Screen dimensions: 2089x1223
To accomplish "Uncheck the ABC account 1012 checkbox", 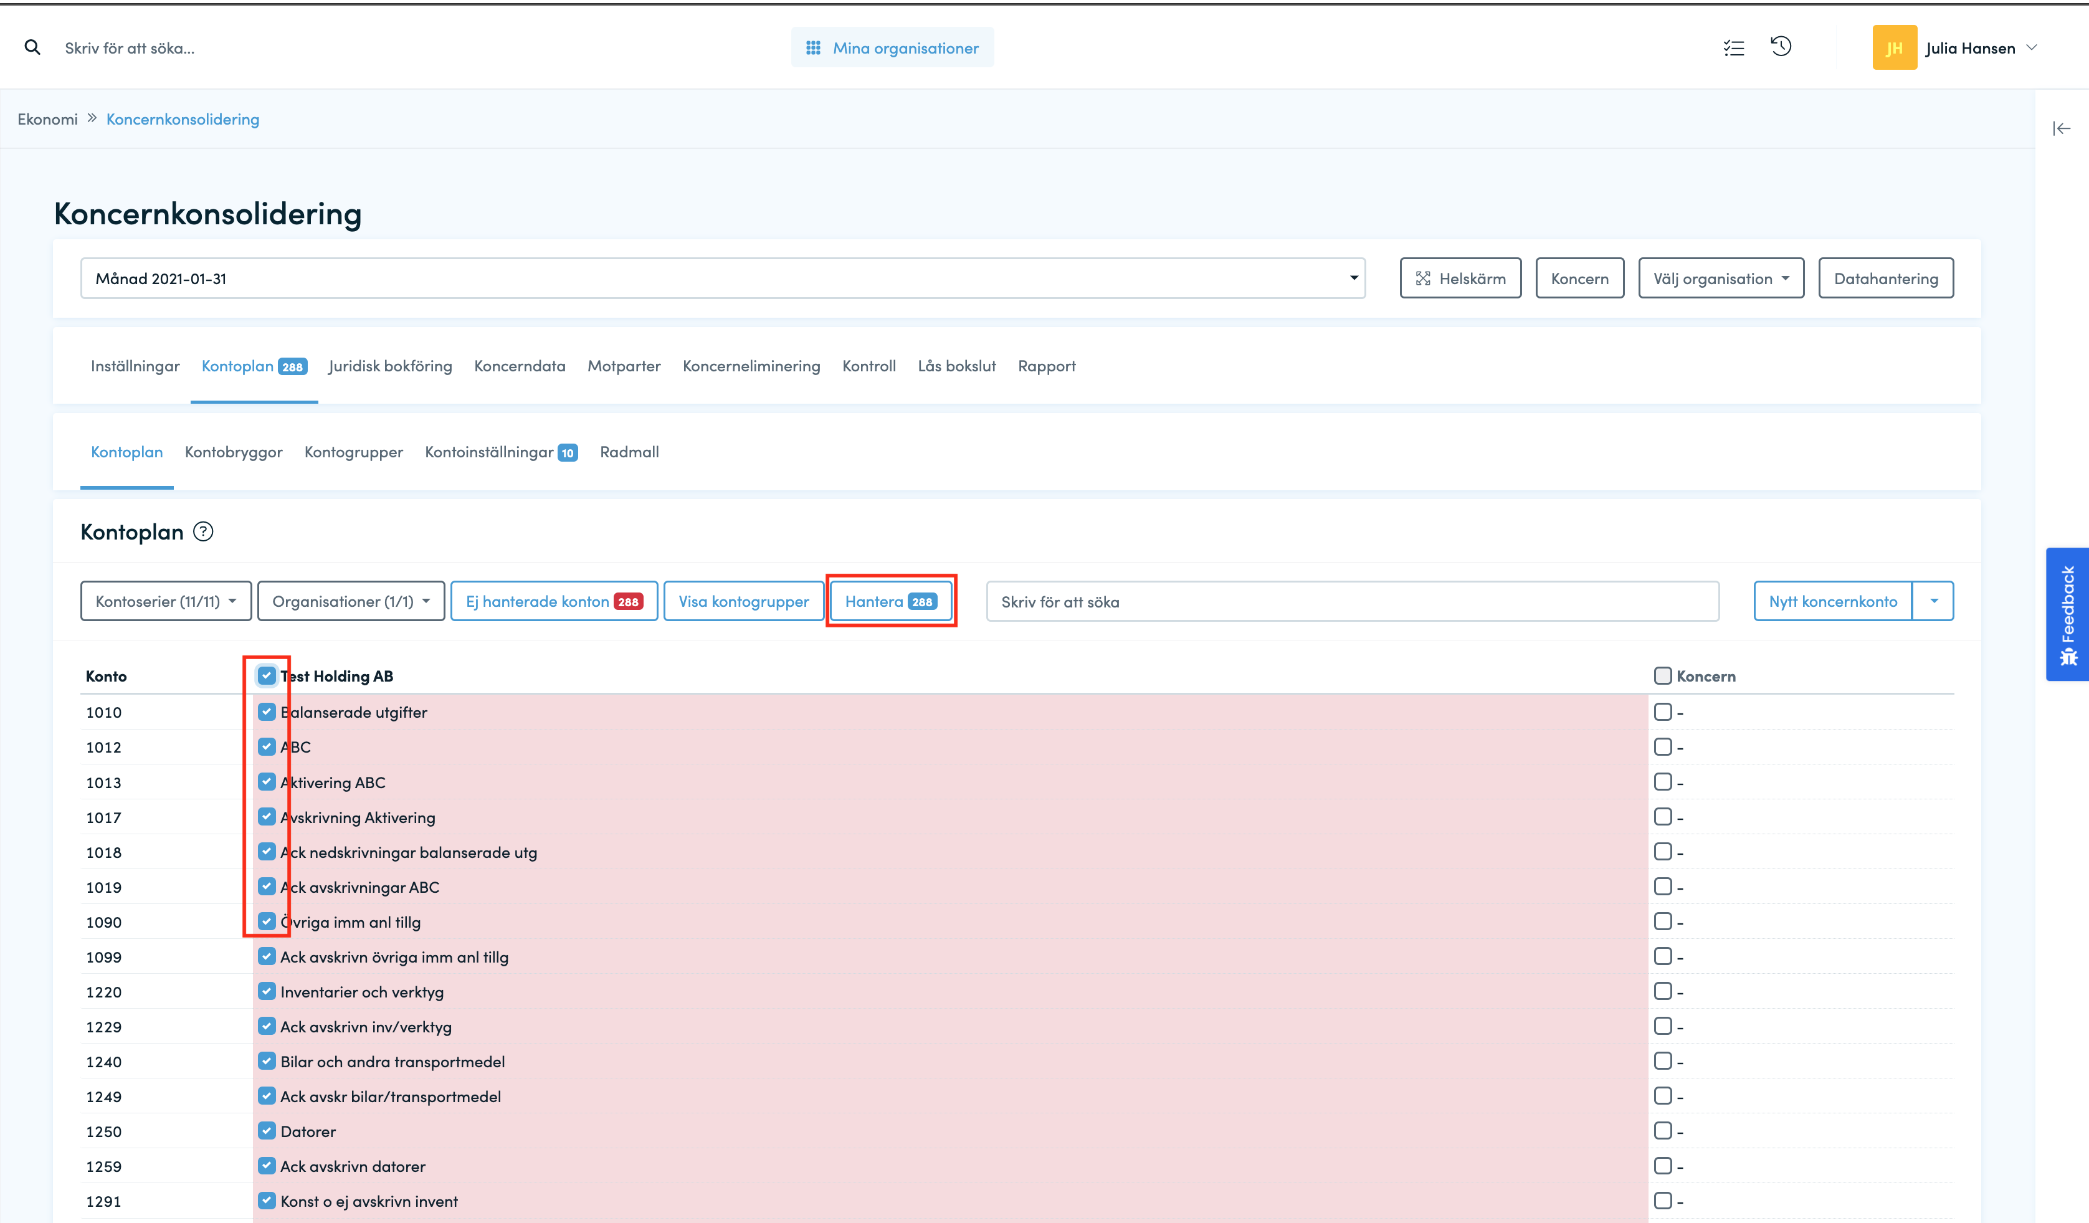I will [x=266, y=746].
